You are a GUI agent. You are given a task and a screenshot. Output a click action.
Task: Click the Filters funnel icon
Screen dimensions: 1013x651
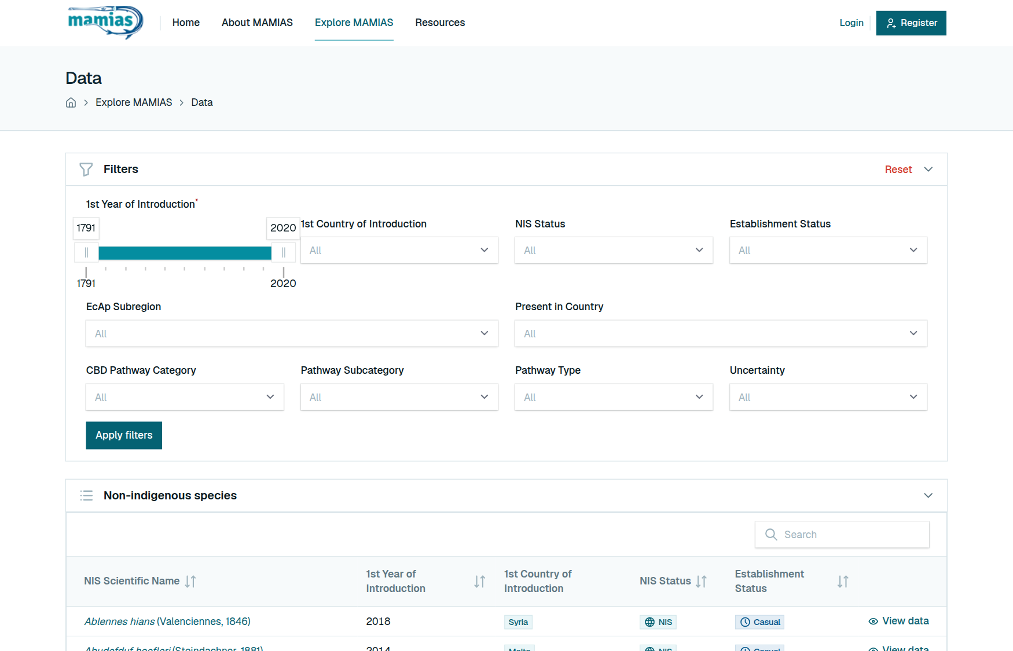click(86, 169)
